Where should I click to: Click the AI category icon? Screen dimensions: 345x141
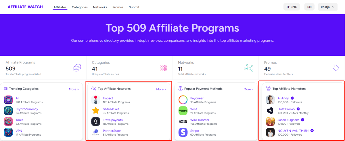click(8, 100)
